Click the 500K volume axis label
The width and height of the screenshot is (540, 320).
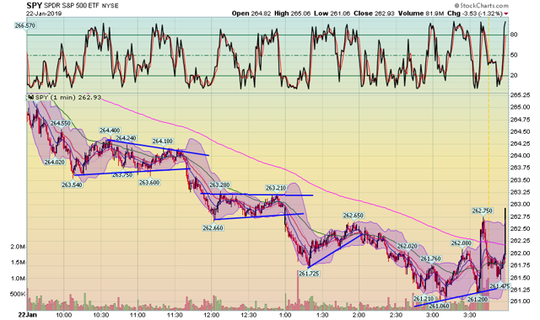tap(18, 294)
